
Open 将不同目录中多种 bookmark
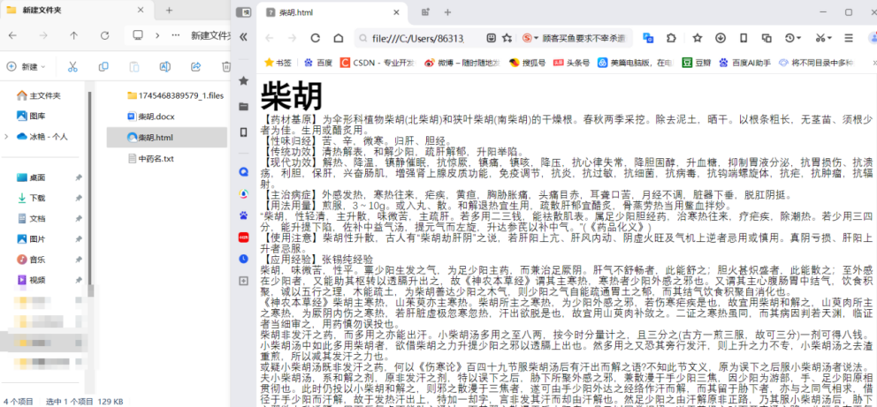(817, 63)
